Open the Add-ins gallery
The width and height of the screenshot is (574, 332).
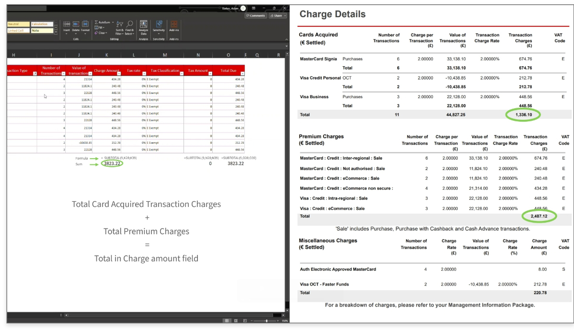pyautogui.click(x=174, y=26)
